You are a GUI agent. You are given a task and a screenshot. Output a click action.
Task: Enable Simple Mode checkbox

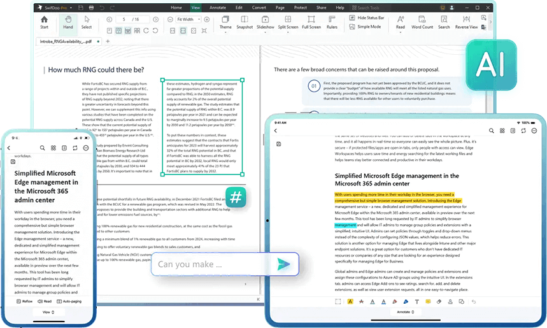point(353,27)
